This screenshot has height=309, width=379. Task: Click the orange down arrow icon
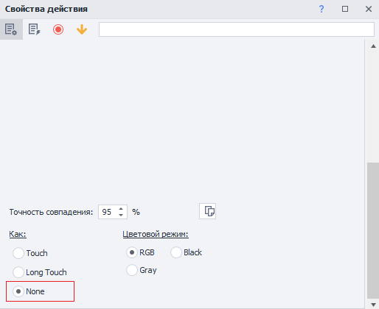tap(82, 29)
